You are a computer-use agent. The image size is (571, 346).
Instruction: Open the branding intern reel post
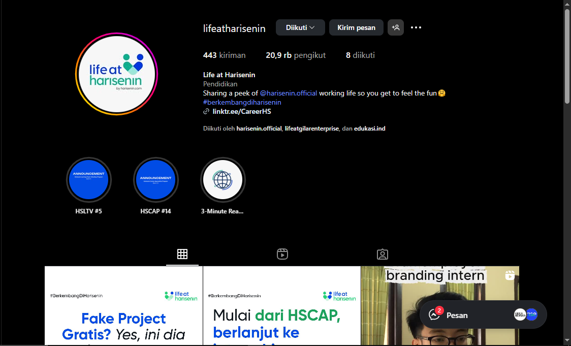tap(440, 306)
